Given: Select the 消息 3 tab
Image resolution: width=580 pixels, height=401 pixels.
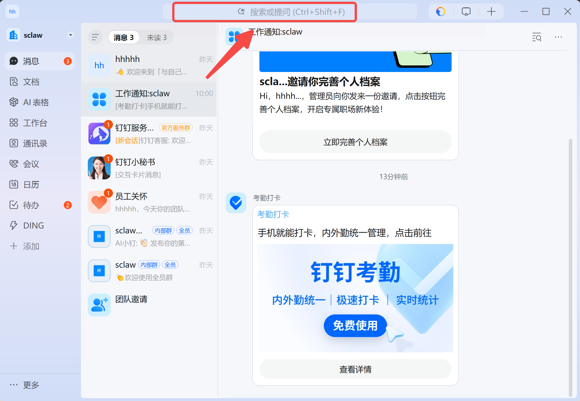Looking at the screenshot, I should (124, 37).
